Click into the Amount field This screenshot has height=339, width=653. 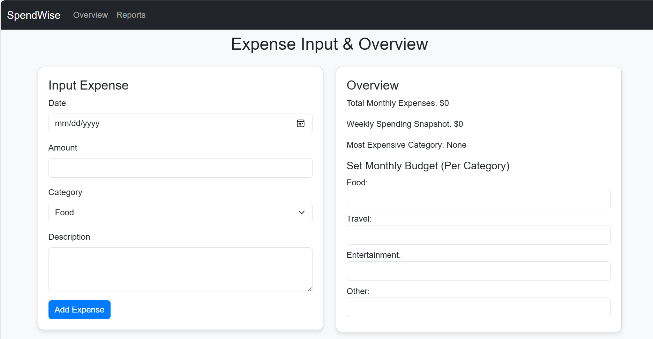(x=180, y=168)
